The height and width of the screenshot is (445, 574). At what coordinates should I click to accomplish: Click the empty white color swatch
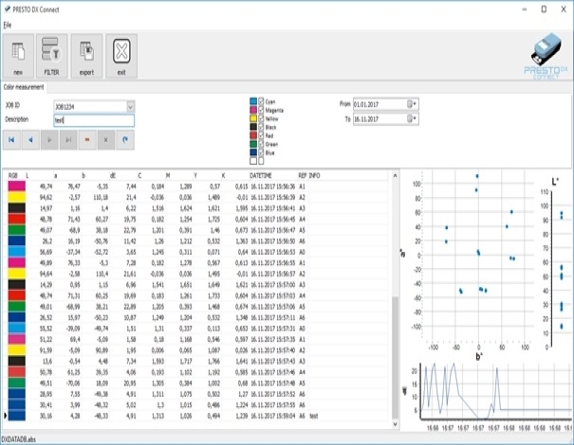253,161
